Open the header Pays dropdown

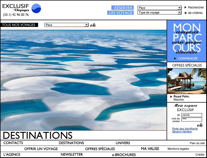[x=159, y=8]
